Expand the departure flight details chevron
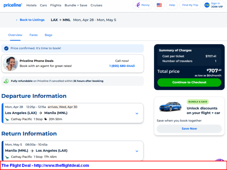 click(137, 113)
